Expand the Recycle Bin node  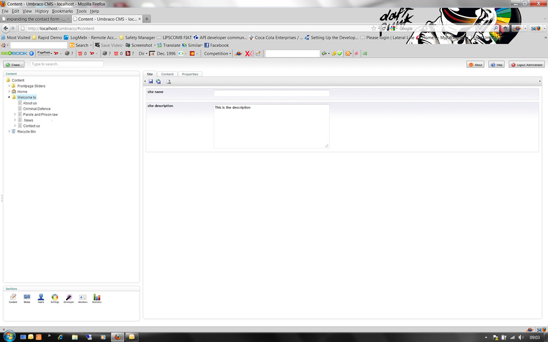click(x=9, y=131)
